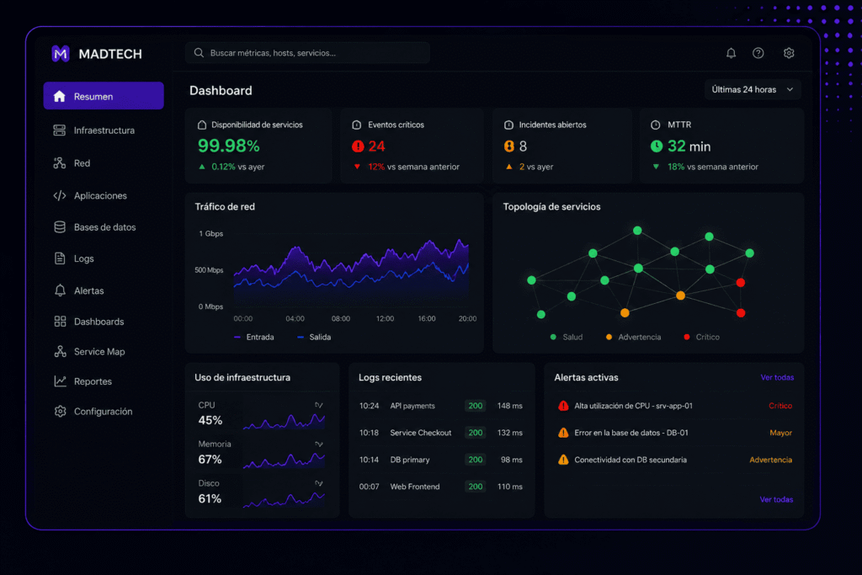The height and width of the screenshot is (575, 862).
Task: Click the Alertas bell icon in the sidebar
Action: click(x=60, y=290)
